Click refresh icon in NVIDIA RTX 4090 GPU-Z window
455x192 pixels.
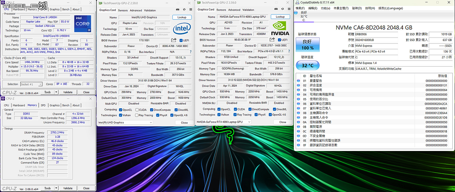[x=283, y=10]
